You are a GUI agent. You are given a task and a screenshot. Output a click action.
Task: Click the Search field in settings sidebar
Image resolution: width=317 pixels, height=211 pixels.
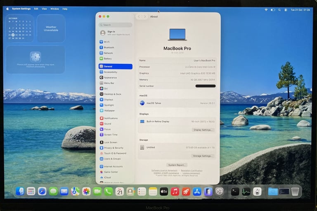[116, 25]
